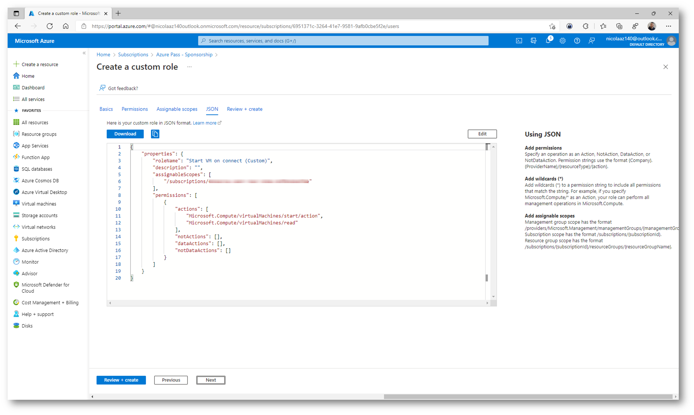
Task: Copy the JSON to clipboard icon
Action: click(155, 134)
